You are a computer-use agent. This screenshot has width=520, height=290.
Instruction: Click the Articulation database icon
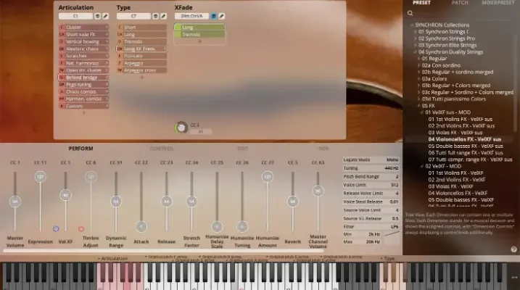(x=98, y=15)
